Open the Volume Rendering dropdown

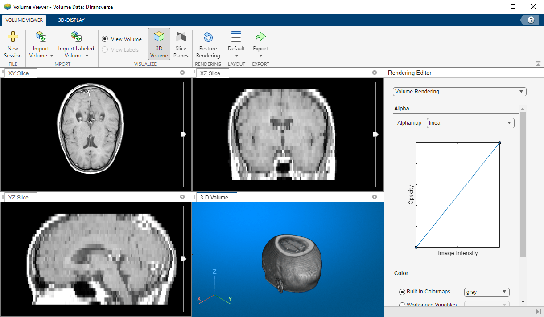click(459, 91)
